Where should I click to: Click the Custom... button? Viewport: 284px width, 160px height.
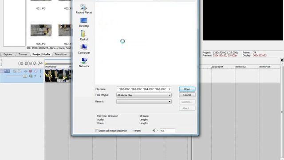click(187, 102)
